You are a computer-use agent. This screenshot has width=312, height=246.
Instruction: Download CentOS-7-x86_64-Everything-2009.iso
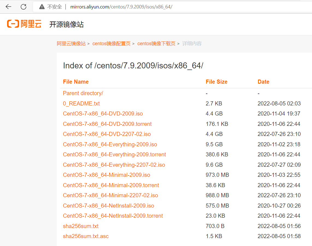pyautogui.click(x=110, y=144)
